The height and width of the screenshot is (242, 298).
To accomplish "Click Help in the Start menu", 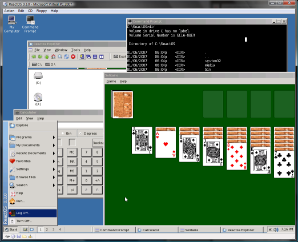I will tap(33, 193).
